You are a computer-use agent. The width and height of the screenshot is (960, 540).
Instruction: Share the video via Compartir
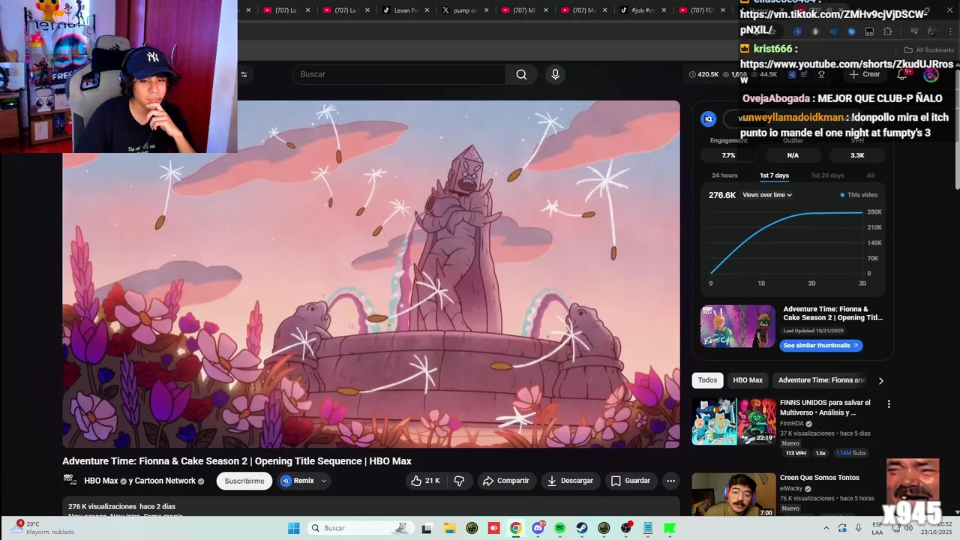(505, 481)
